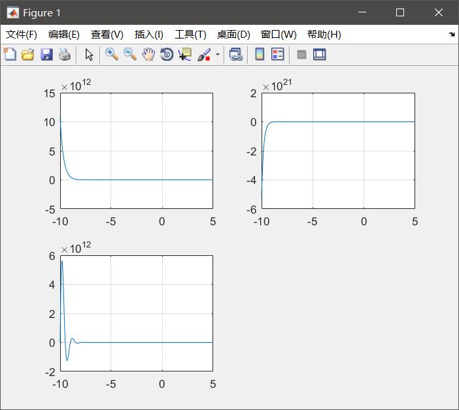
Task: Click the Link Plot icon
Action: (x=236, y=55)
